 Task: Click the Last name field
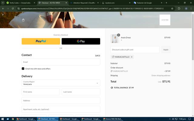point(81,92)
